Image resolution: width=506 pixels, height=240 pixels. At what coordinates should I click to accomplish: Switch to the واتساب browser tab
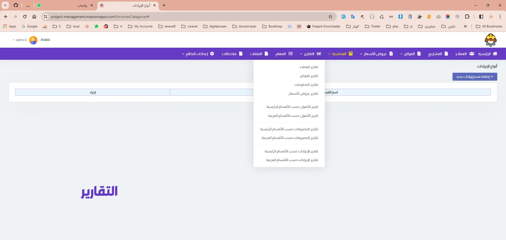pos(82,5)
